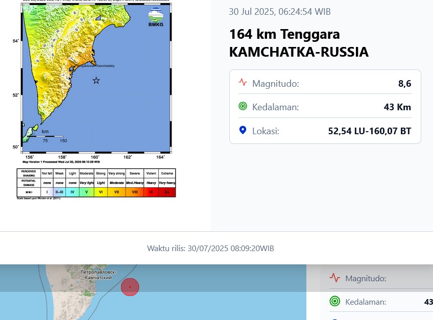Select the red circle epicenter on the lower map

pyautogui.click(x=130, y=287)
